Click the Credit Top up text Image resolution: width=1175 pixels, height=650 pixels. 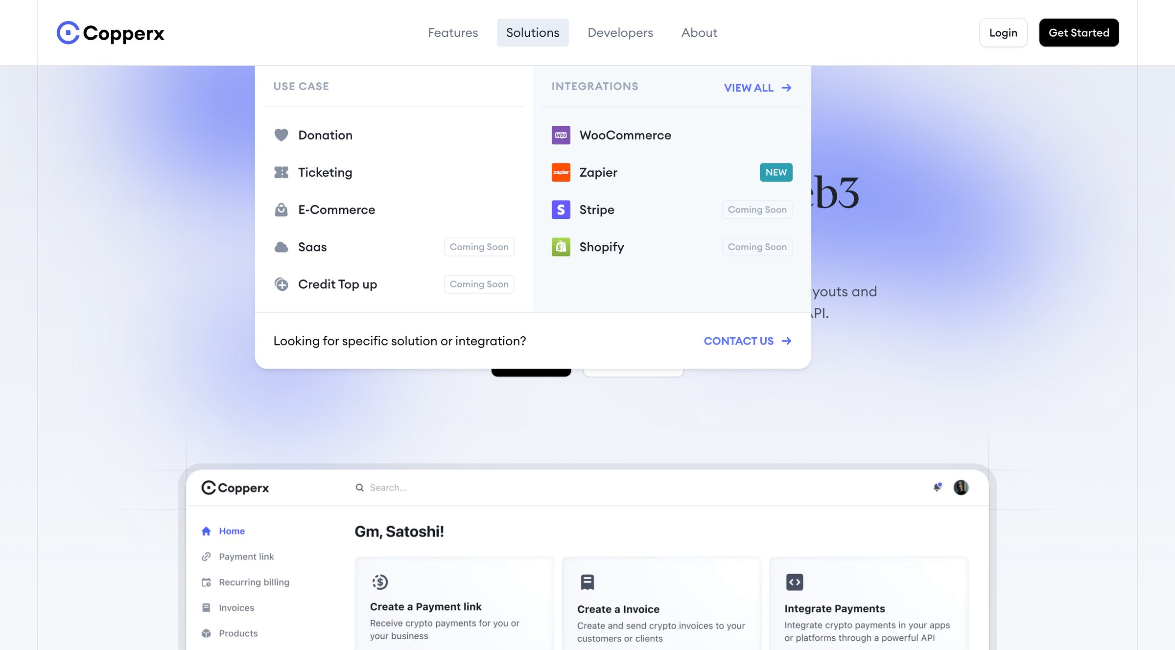pos(337,284)
